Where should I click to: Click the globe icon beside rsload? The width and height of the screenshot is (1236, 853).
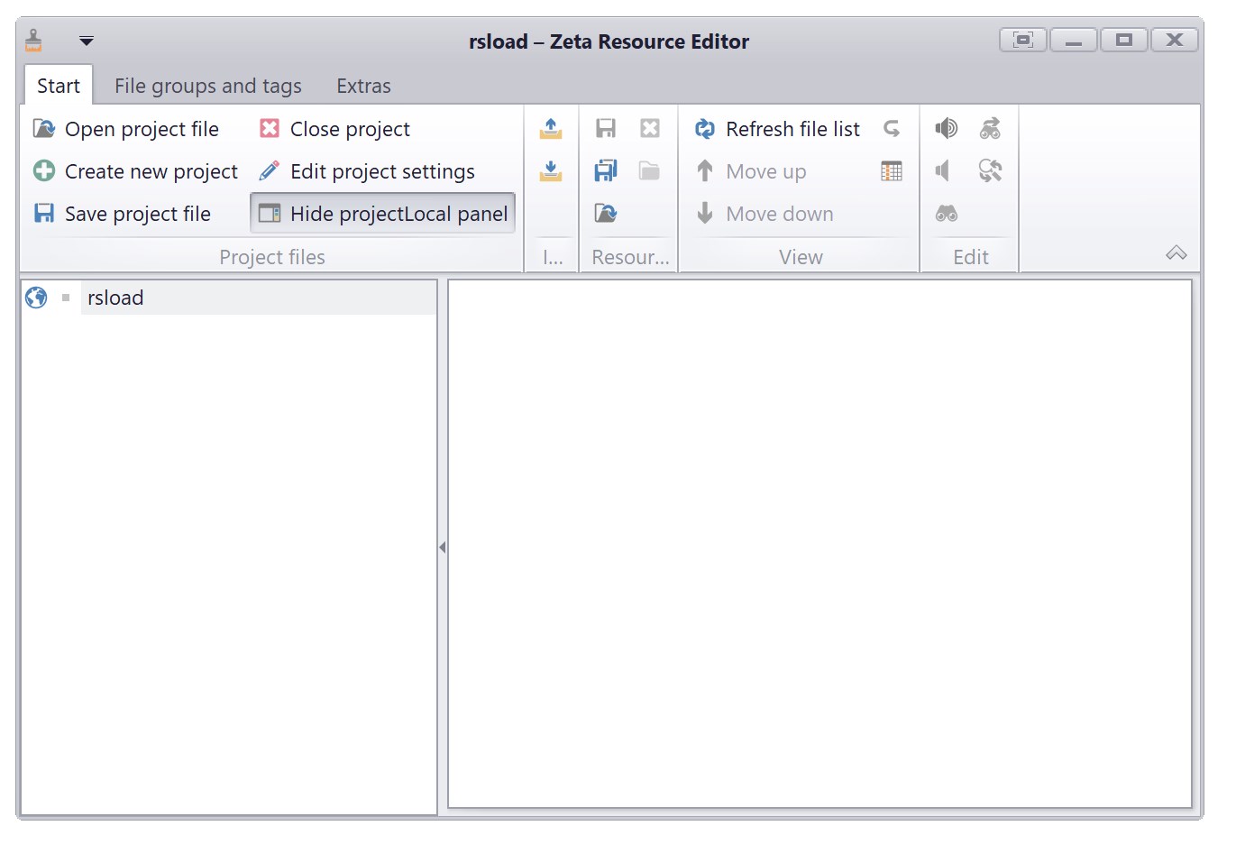tap(35, 297)
